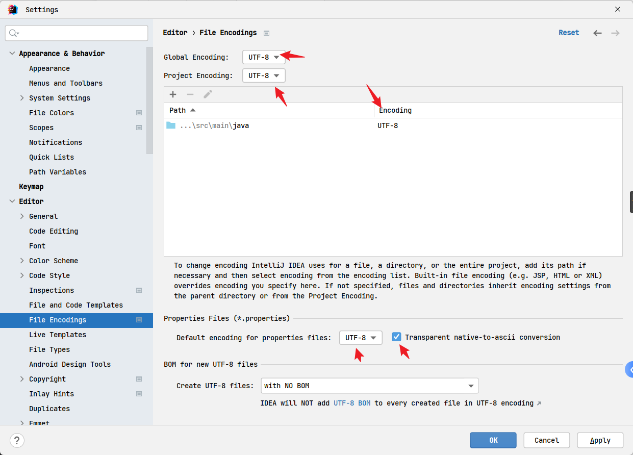
Task: Open the UTF-8 BOM hyperlink
Action: (352, 403)
